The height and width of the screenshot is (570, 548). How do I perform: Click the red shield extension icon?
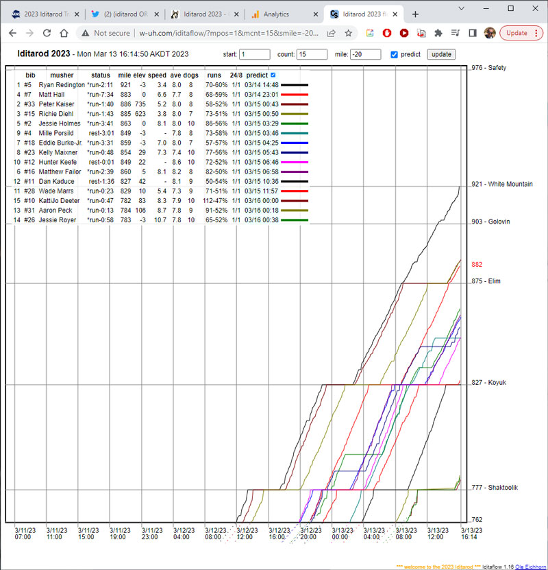pos(387,33)
